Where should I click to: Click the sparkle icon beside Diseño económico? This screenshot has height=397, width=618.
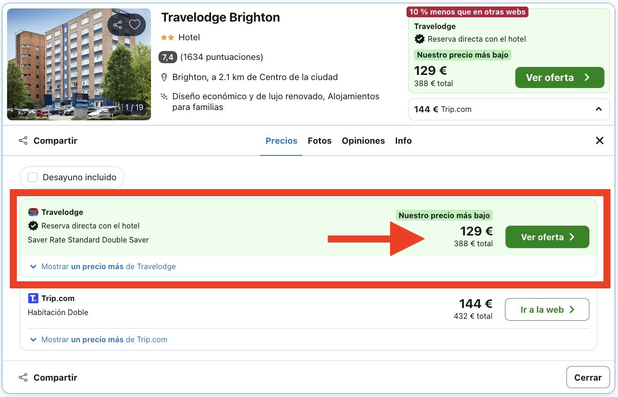point(164,96)
